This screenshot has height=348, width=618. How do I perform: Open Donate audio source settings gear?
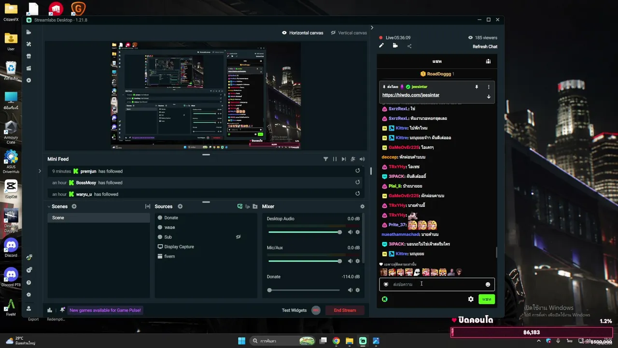(357, 290)
